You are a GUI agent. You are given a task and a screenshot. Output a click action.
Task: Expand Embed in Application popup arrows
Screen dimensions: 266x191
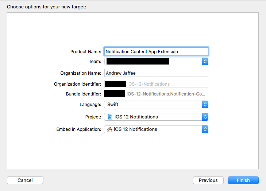coord(205,129)
